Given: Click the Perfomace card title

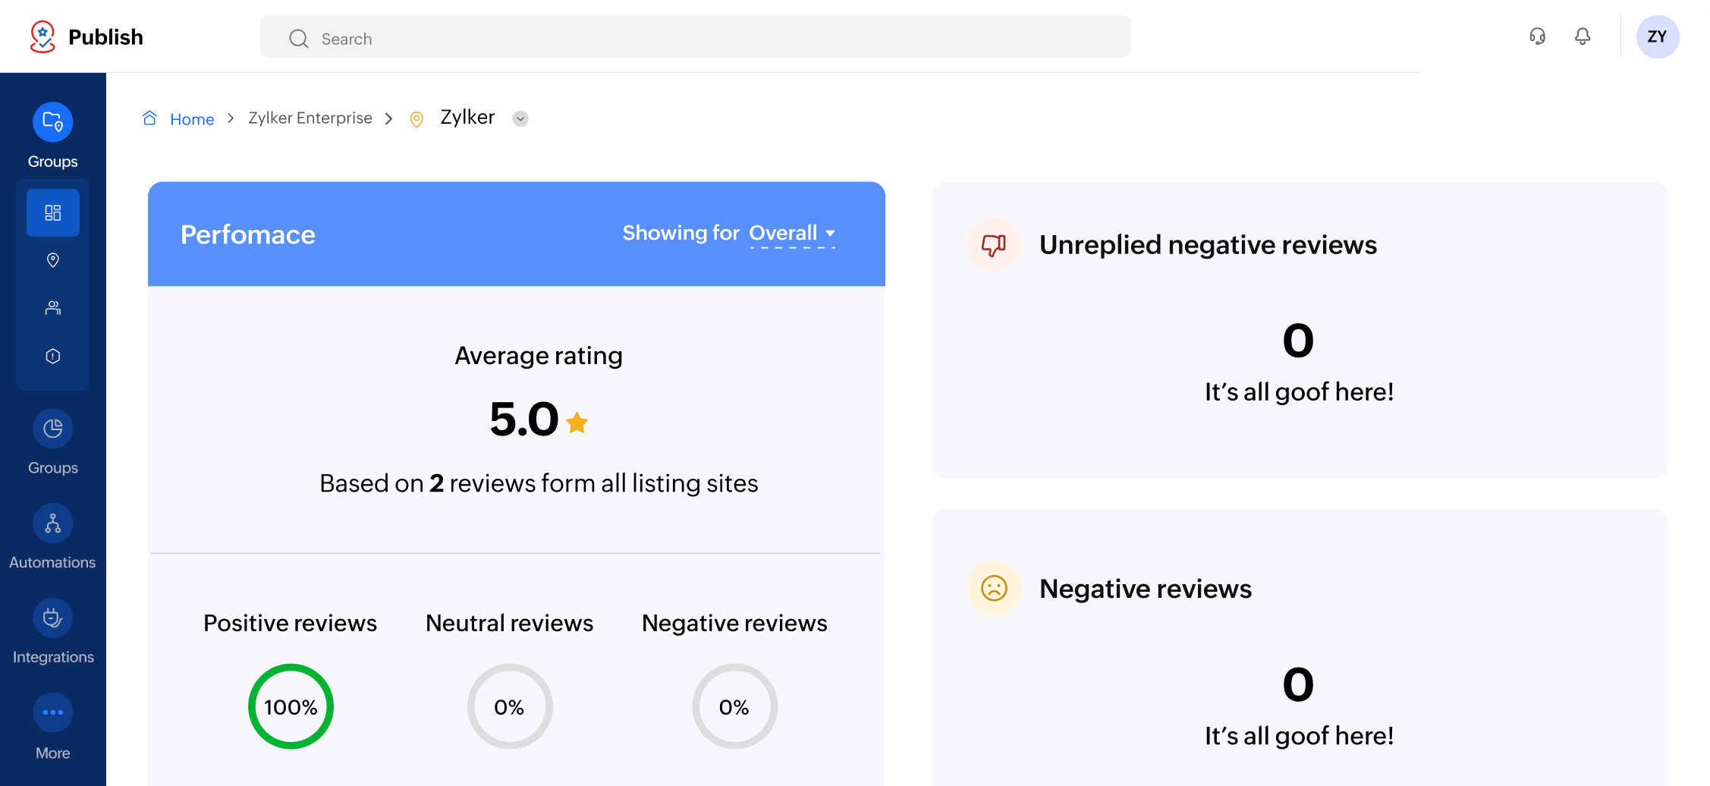Looking at the screenshot, I should 248,234.
